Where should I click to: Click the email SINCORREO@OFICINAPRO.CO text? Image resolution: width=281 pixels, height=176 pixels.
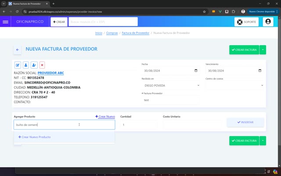[47, 83]
